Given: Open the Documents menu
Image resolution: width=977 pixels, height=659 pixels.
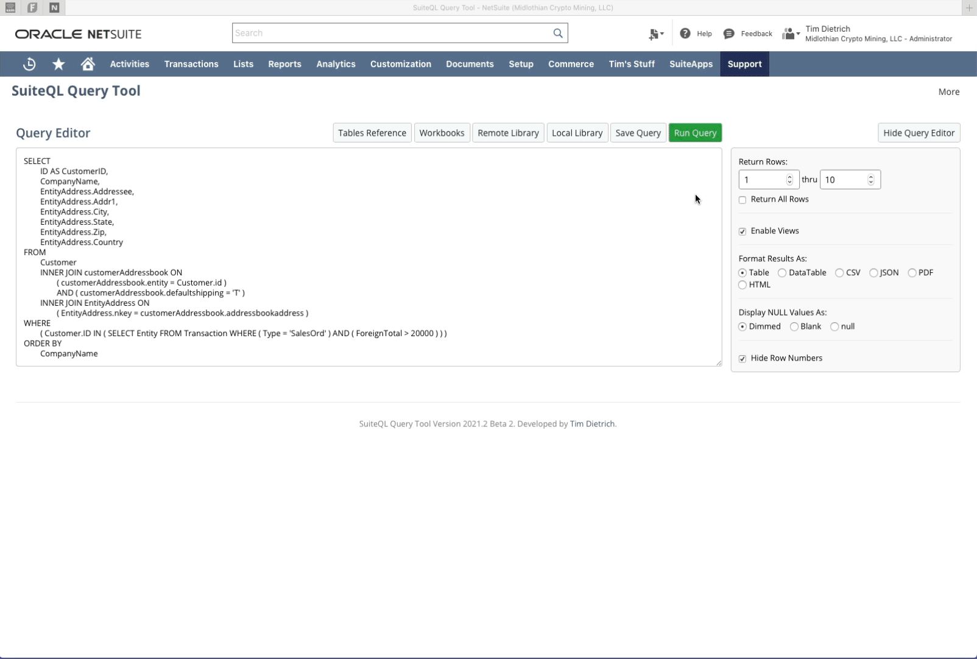Looking at the screenshot, I should pyautogui.click(x=470, y=64).
